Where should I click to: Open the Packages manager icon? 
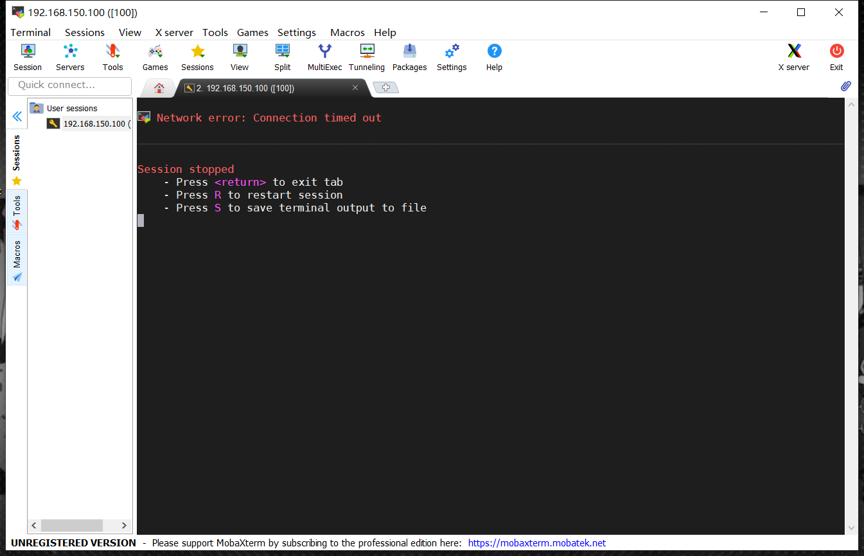[409, 57]
